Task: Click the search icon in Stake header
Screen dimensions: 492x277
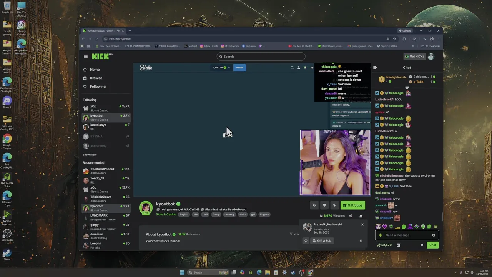Action: (x=292, y=68)
